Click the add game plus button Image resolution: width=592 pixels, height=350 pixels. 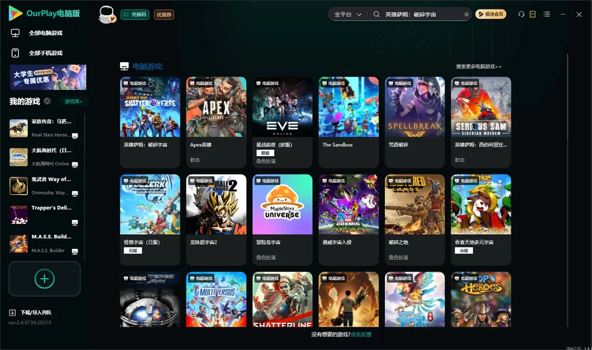coord(44,278)
